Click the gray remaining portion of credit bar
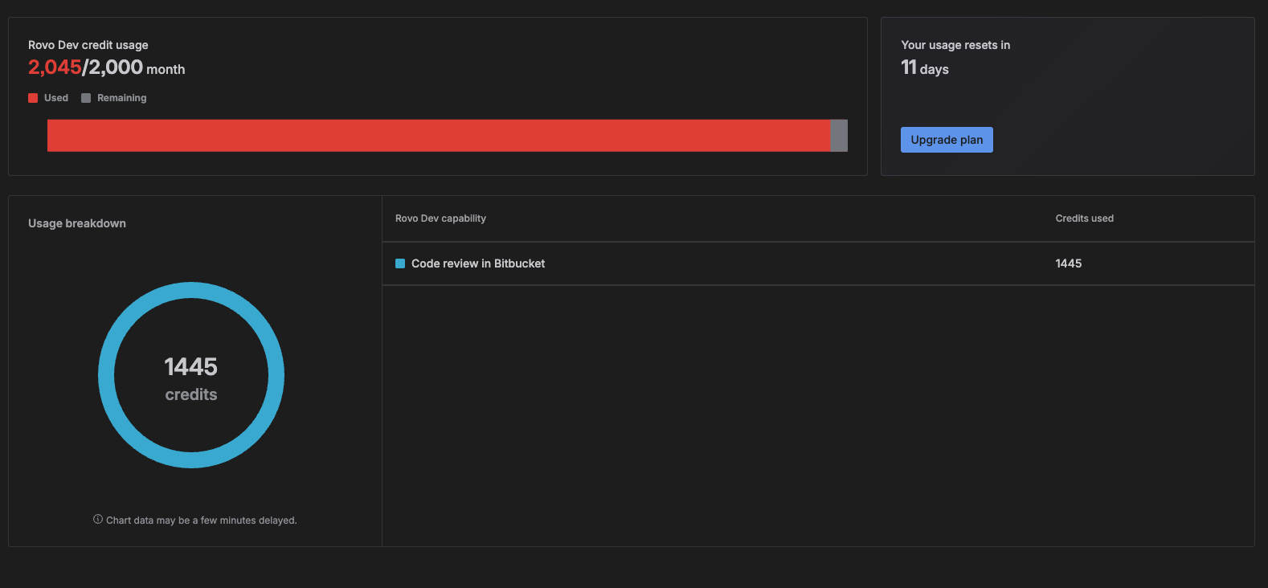1268x588 pixels. coord(839,136)
